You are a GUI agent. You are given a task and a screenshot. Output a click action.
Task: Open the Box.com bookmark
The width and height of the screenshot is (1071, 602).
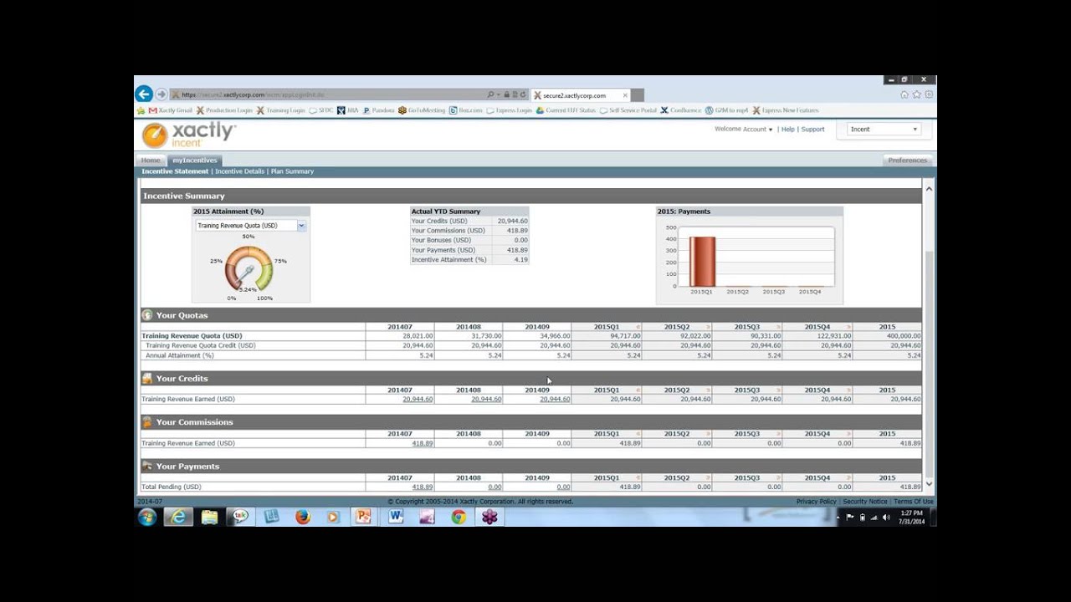(x=466, y=110)
